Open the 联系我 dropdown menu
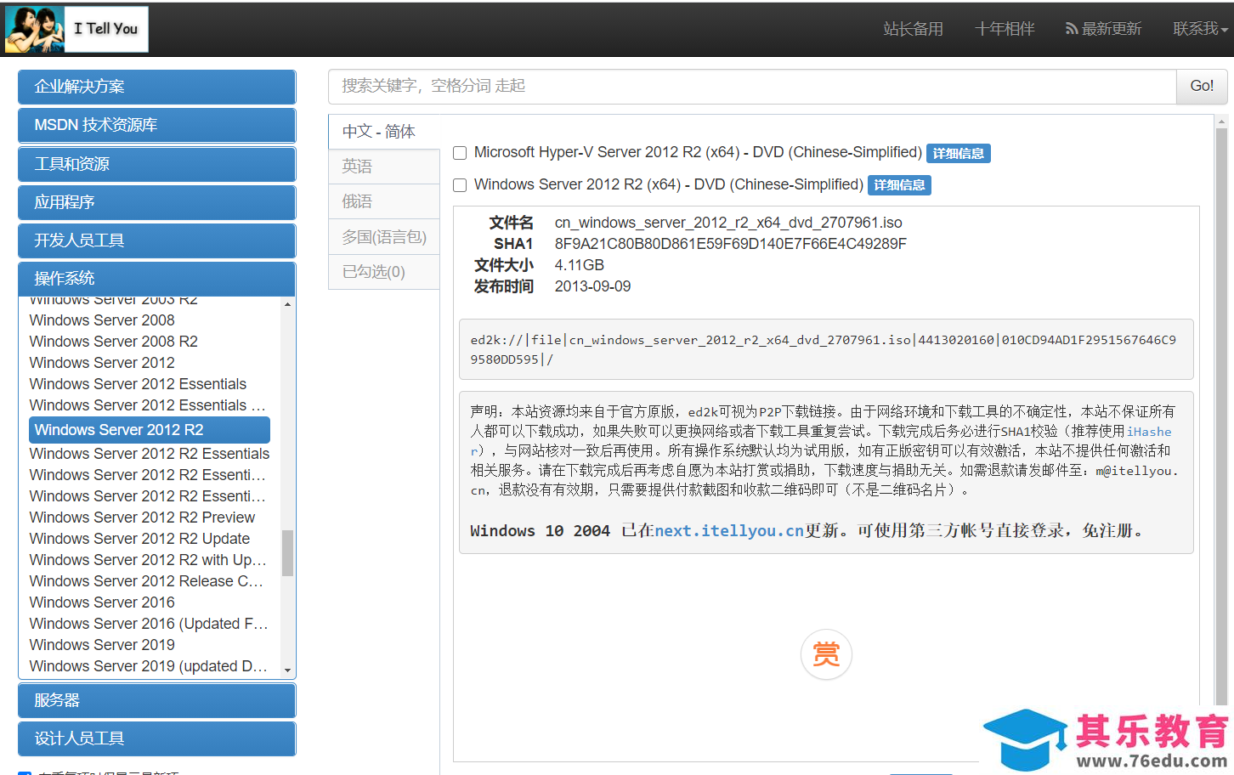This screenshot has width=1234, height=775. (x=1200, y=29)
